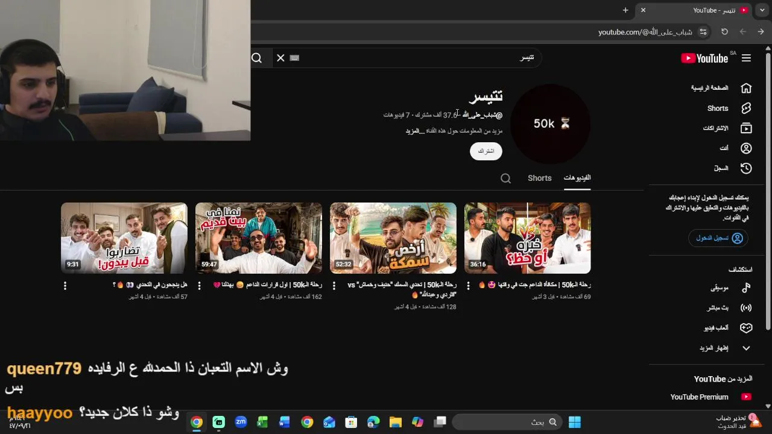Open Zoom from taskbar
The image size is (772, 434).
click(241, 422)
